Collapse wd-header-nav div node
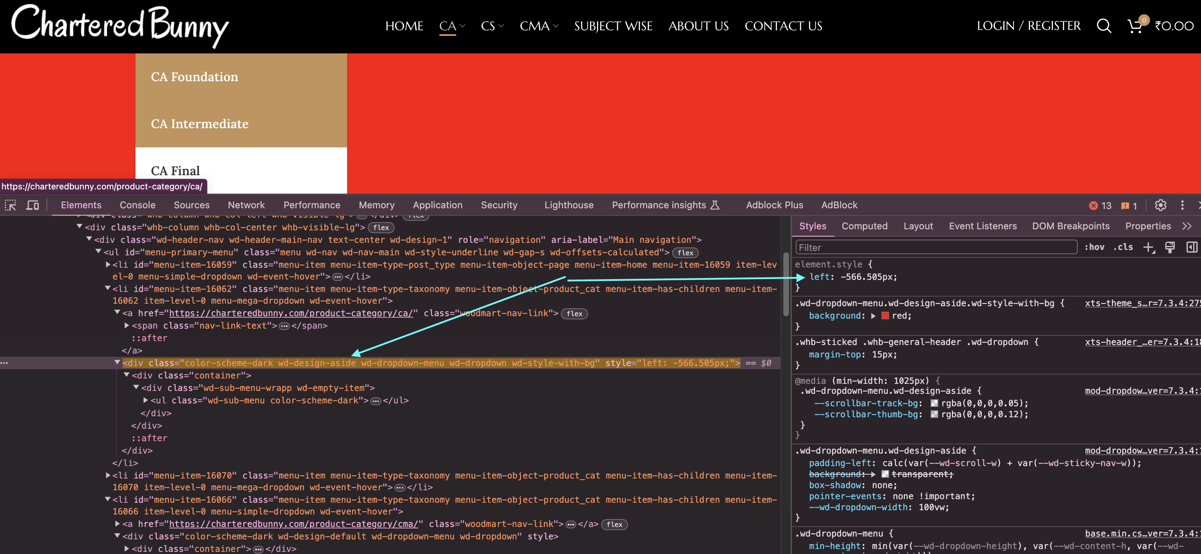Image resolution: width=1201 pixels, height=554 pixels. coord(89,239)
